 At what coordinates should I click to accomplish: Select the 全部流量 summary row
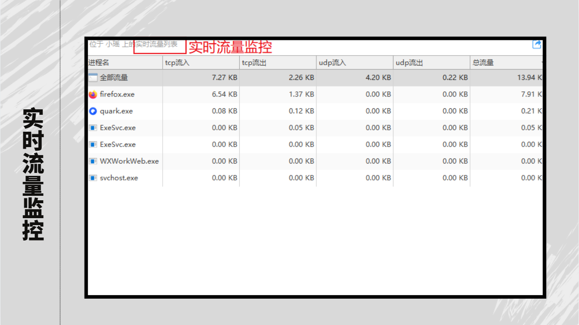pos(315,78)
